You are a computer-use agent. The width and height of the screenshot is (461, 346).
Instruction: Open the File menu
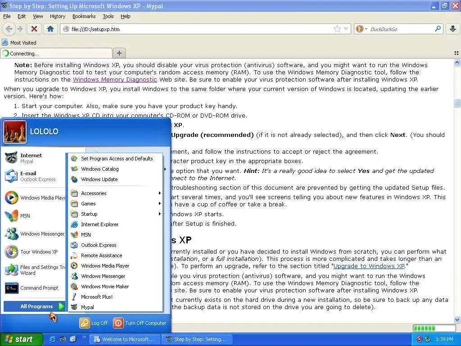(x=7, y=17)
